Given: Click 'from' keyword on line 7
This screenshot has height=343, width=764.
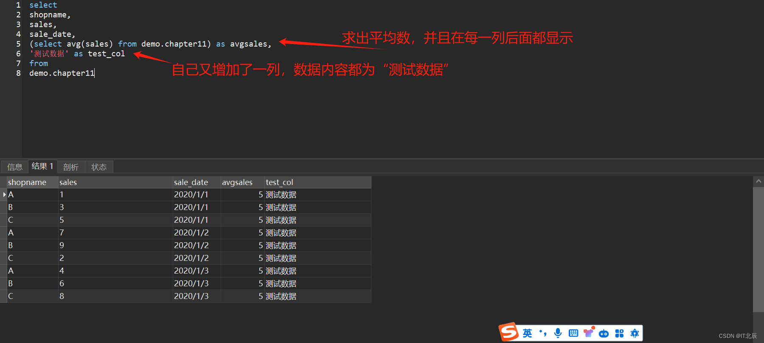Looking at the screenshot, I should [39, 64].
